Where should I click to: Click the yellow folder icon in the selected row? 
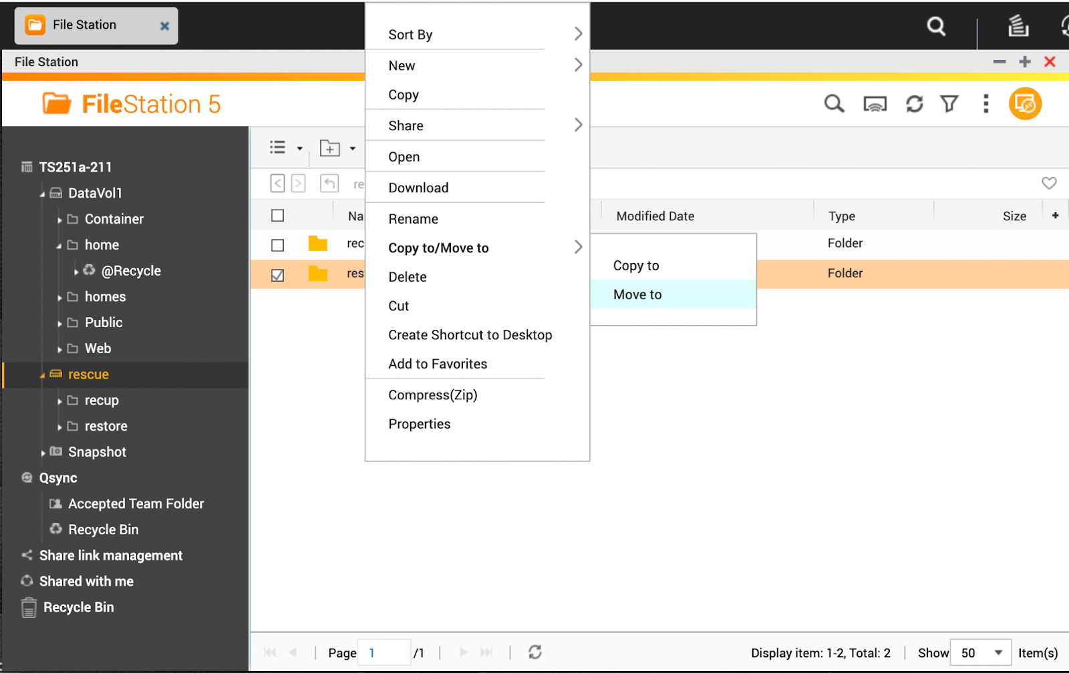(318, 274)
